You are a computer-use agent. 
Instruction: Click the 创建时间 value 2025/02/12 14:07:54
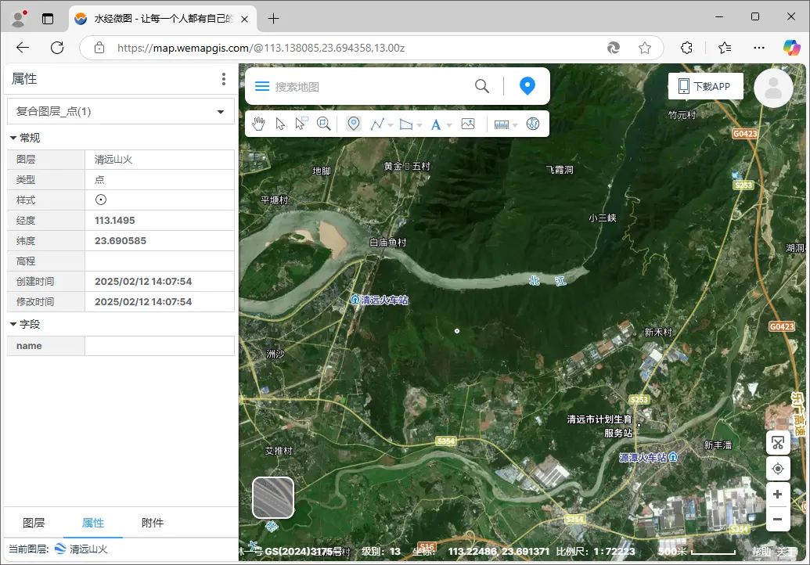[x=143, y=282]
